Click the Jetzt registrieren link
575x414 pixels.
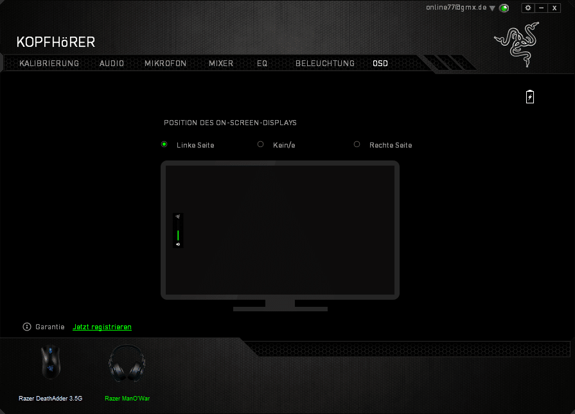[x=102, y=327]
